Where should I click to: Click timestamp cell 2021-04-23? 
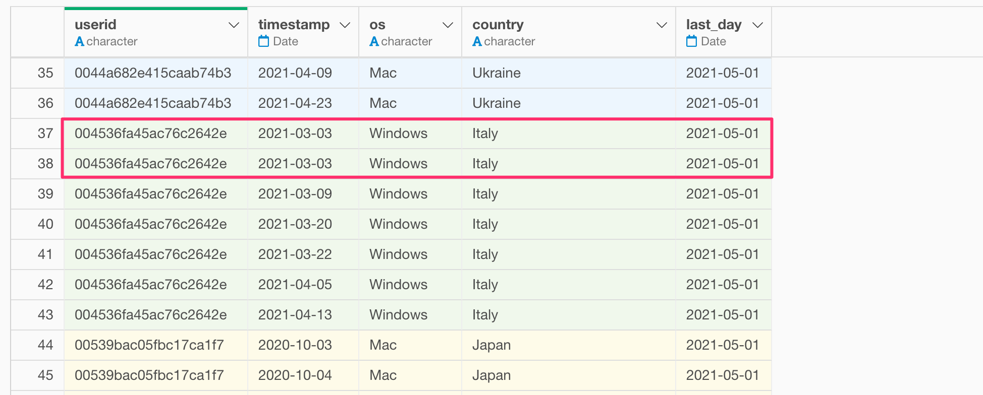303,103
